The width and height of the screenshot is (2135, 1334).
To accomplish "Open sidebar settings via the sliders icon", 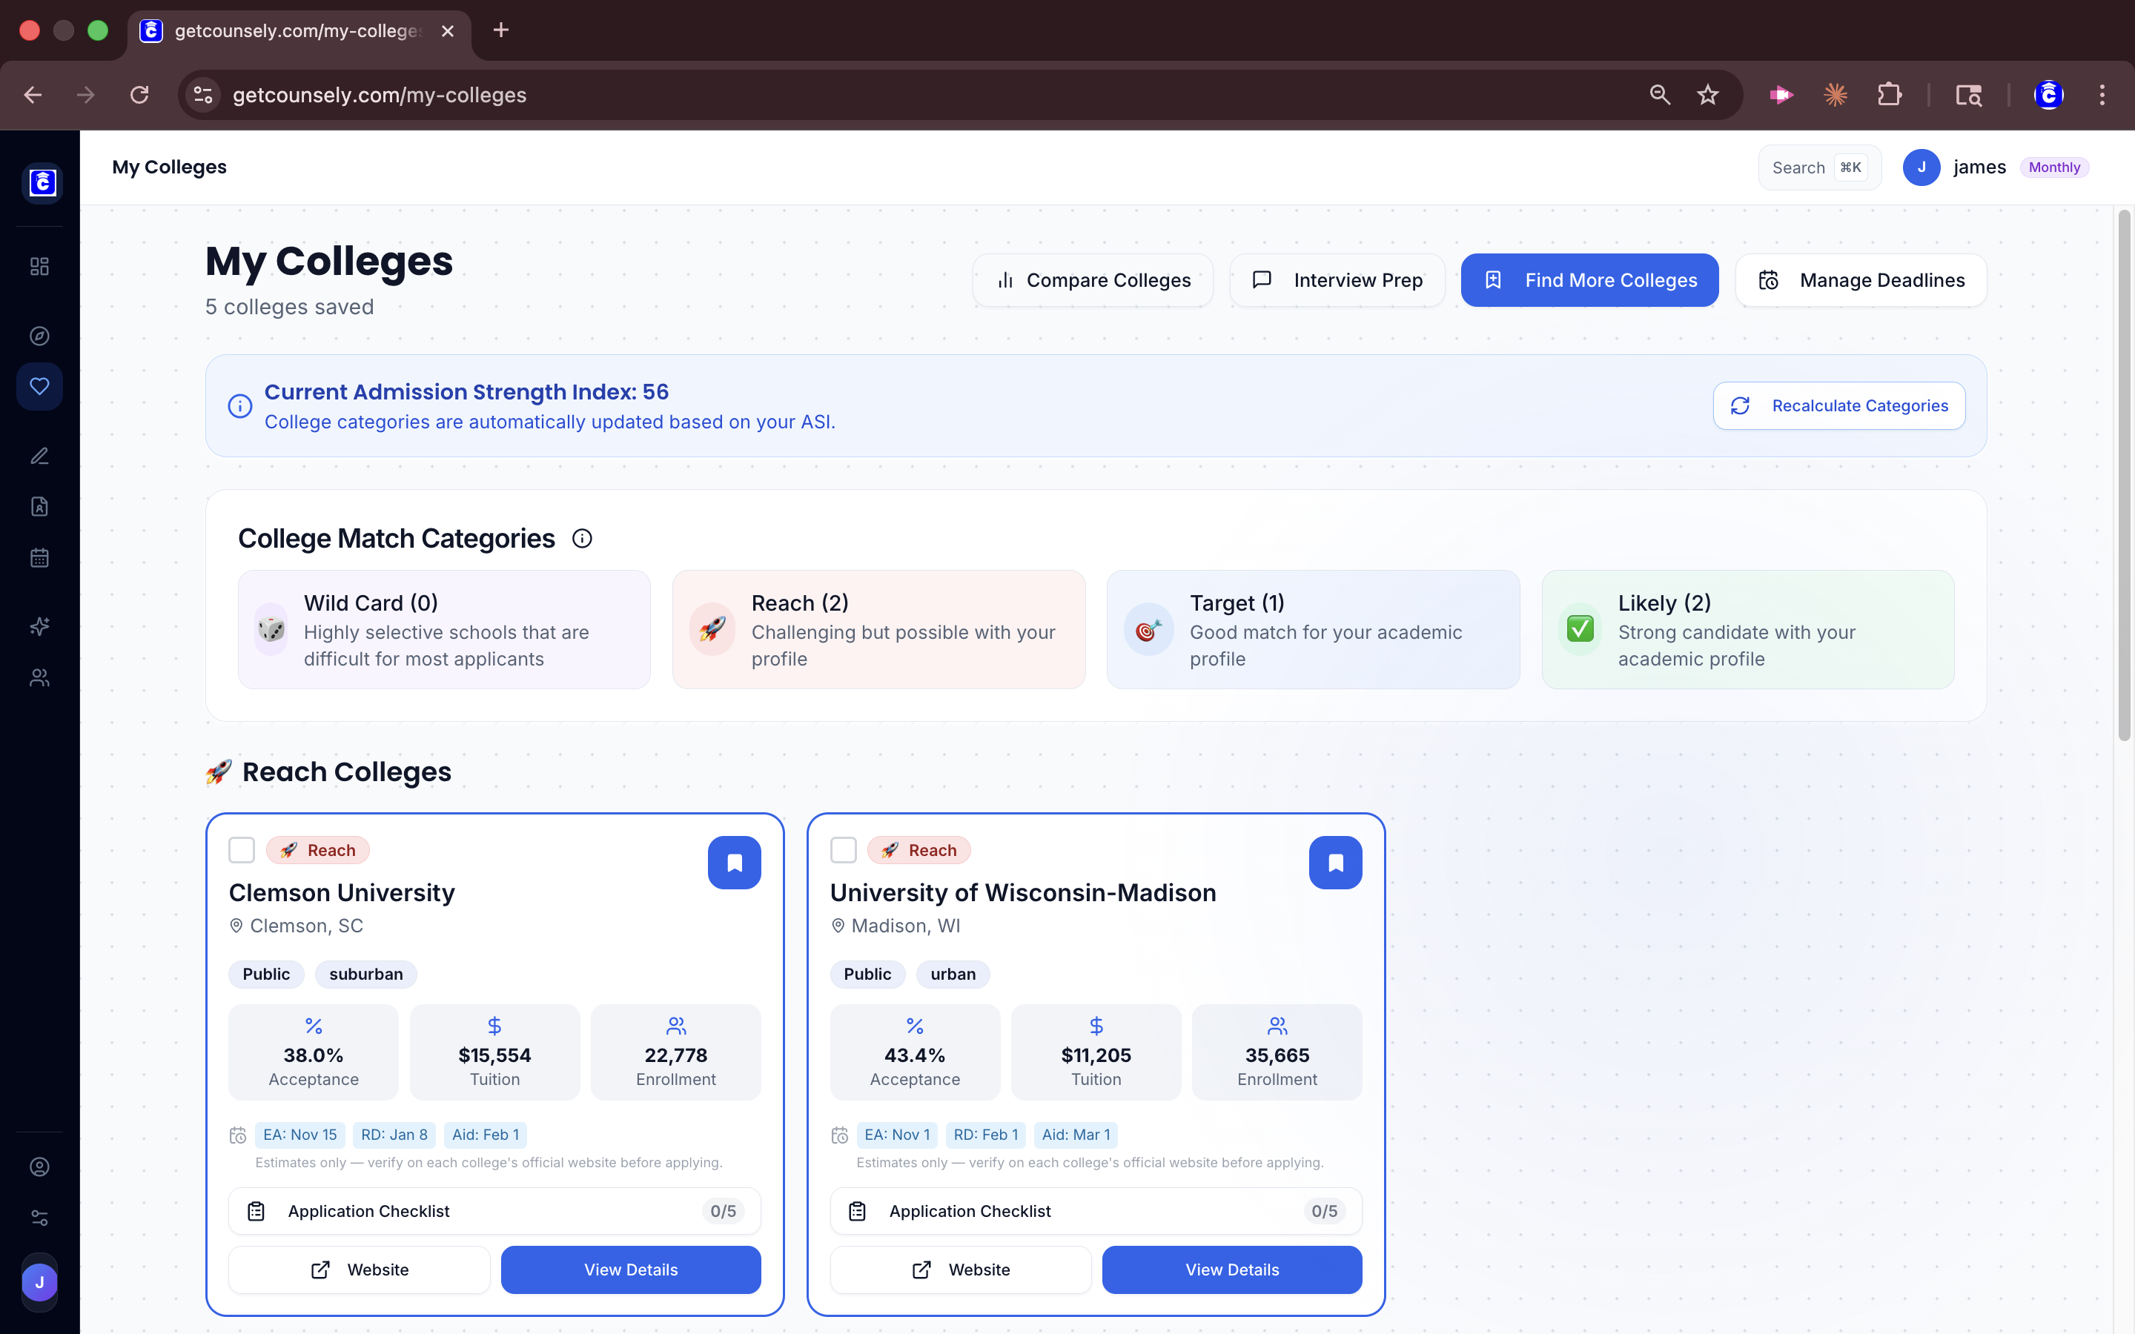I will click(39, 1217).
